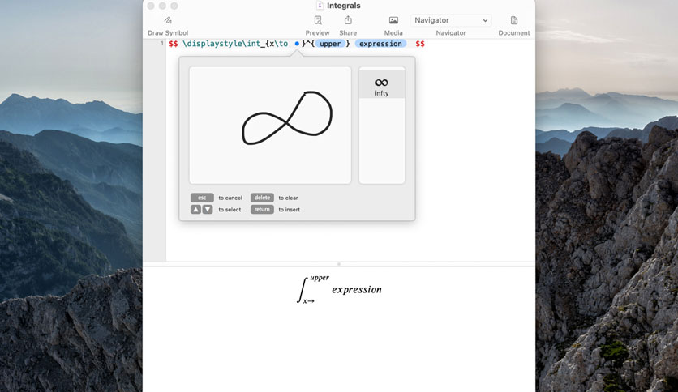This screenshot has width=678, height=392.
Task: Click the return key to insert
Action: pyautogui.click(x=262, y=210)
